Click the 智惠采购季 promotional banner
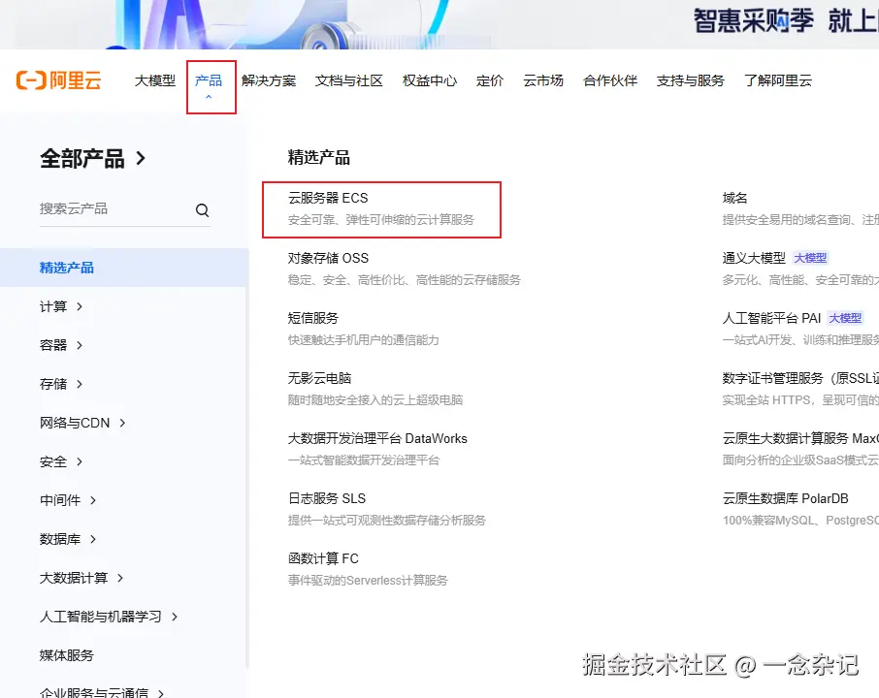This screenshot has width=879, height=698. 439,24
